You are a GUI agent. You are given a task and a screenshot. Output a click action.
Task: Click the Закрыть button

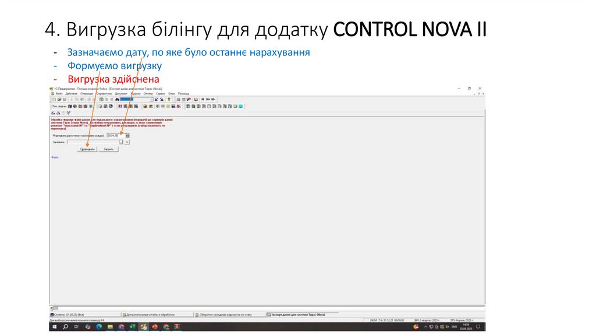(109, 149)
